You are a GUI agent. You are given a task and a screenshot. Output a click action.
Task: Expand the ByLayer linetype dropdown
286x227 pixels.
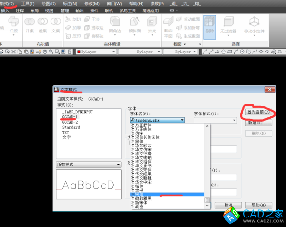[x=138, y=51]
